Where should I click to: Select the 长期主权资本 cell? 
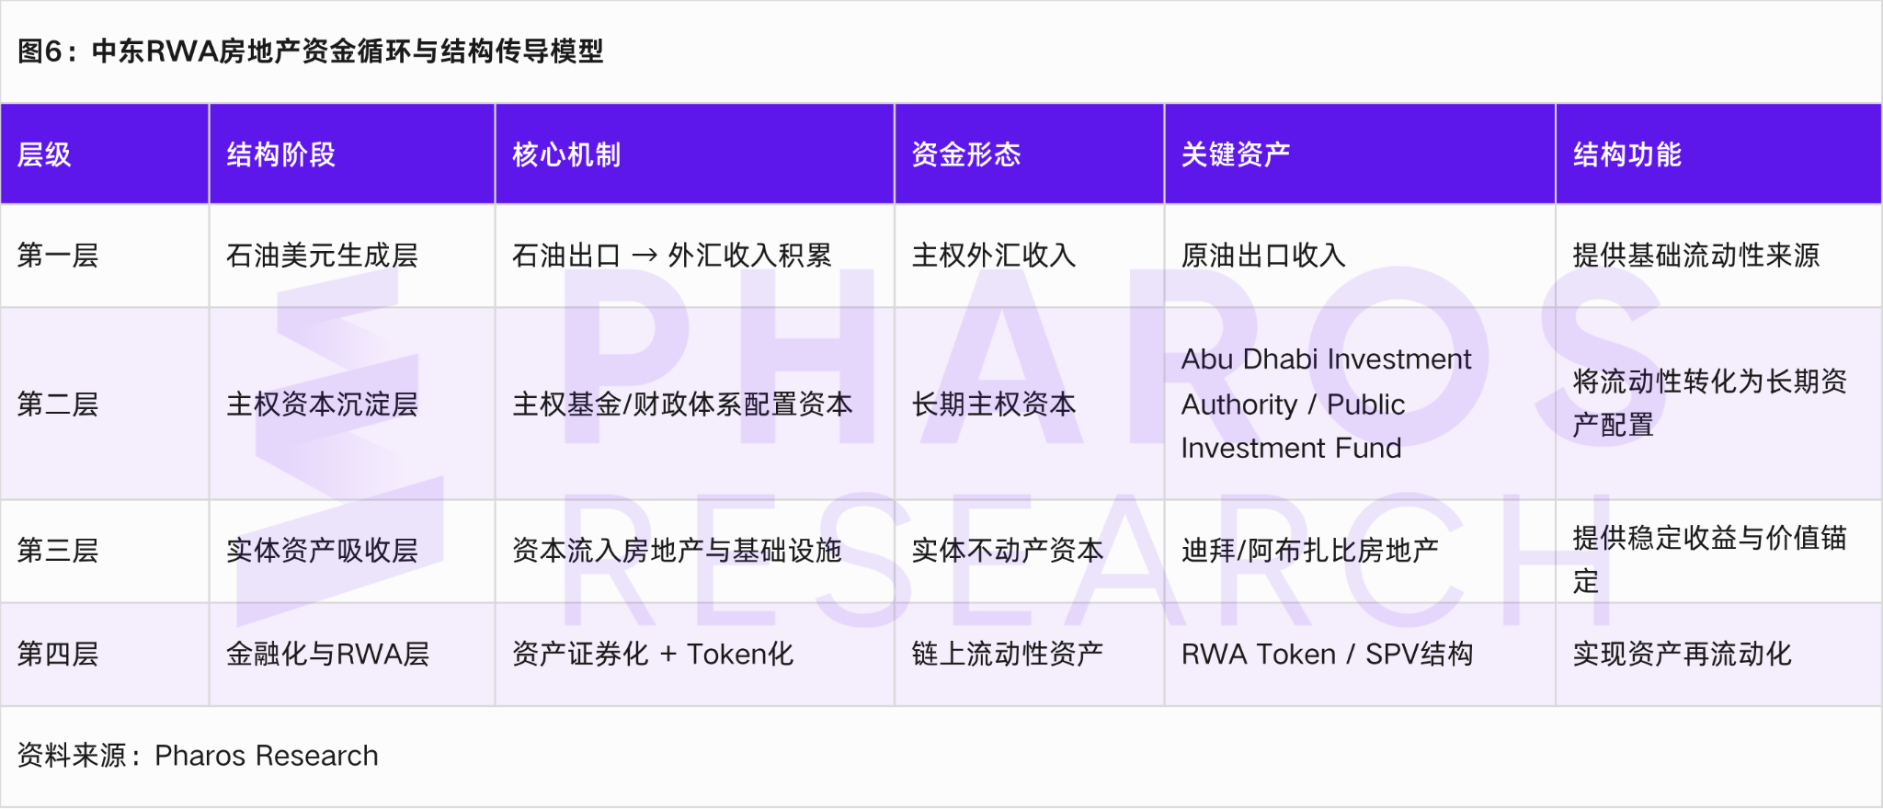click(x=993, y=404)
